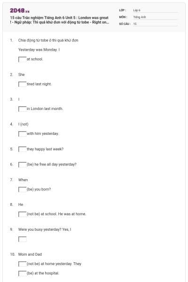Viewport: 188px width, 282px height.
Task: Click the sentence 'Yesterday was Monday. I'
Action: 39,50
